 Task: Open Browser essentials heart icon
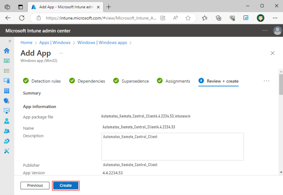[232, 18]
